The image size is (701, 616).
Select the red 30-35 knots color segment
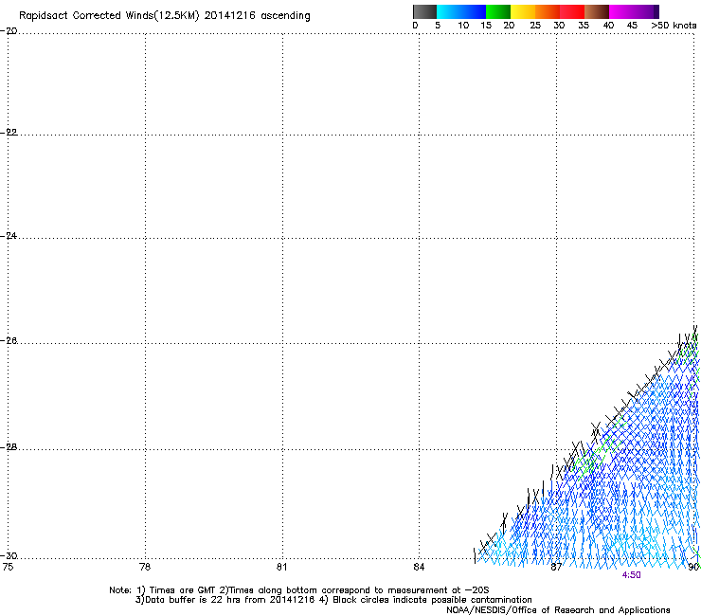click(572, 11)
